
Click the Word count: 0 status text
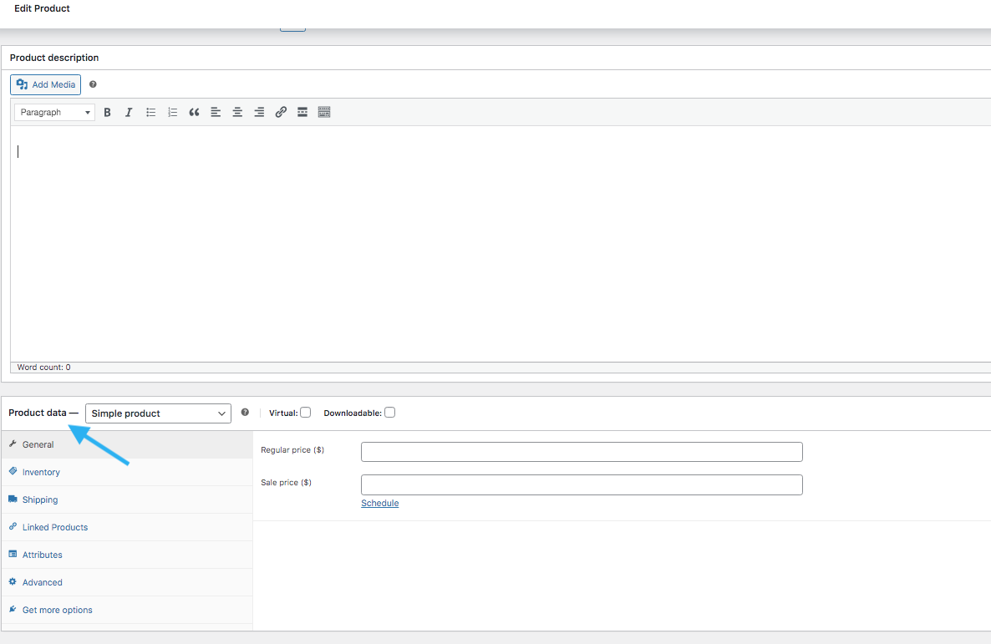point(43,368)
